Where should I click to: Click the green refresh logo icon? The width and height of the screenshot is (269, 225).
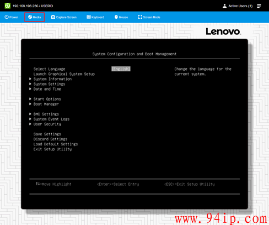tap(8, 6)
